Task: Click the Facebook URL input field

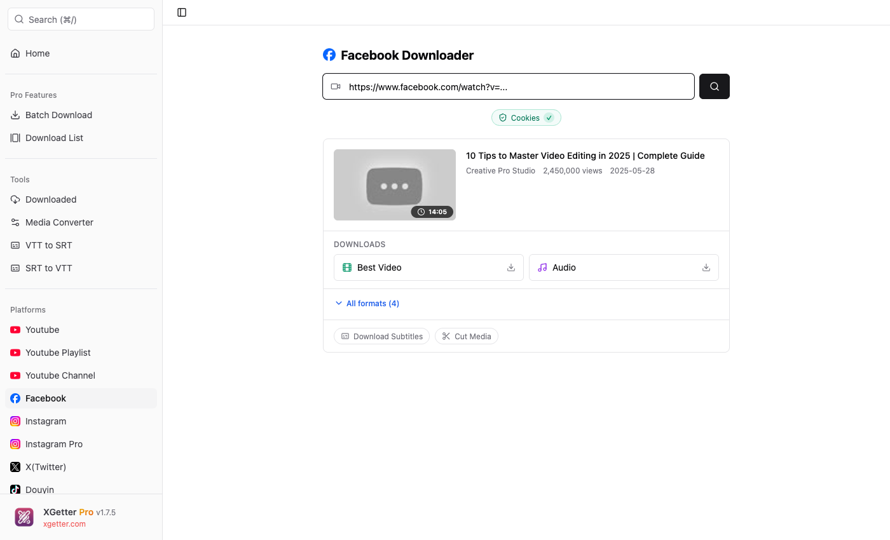Action: 509,86
